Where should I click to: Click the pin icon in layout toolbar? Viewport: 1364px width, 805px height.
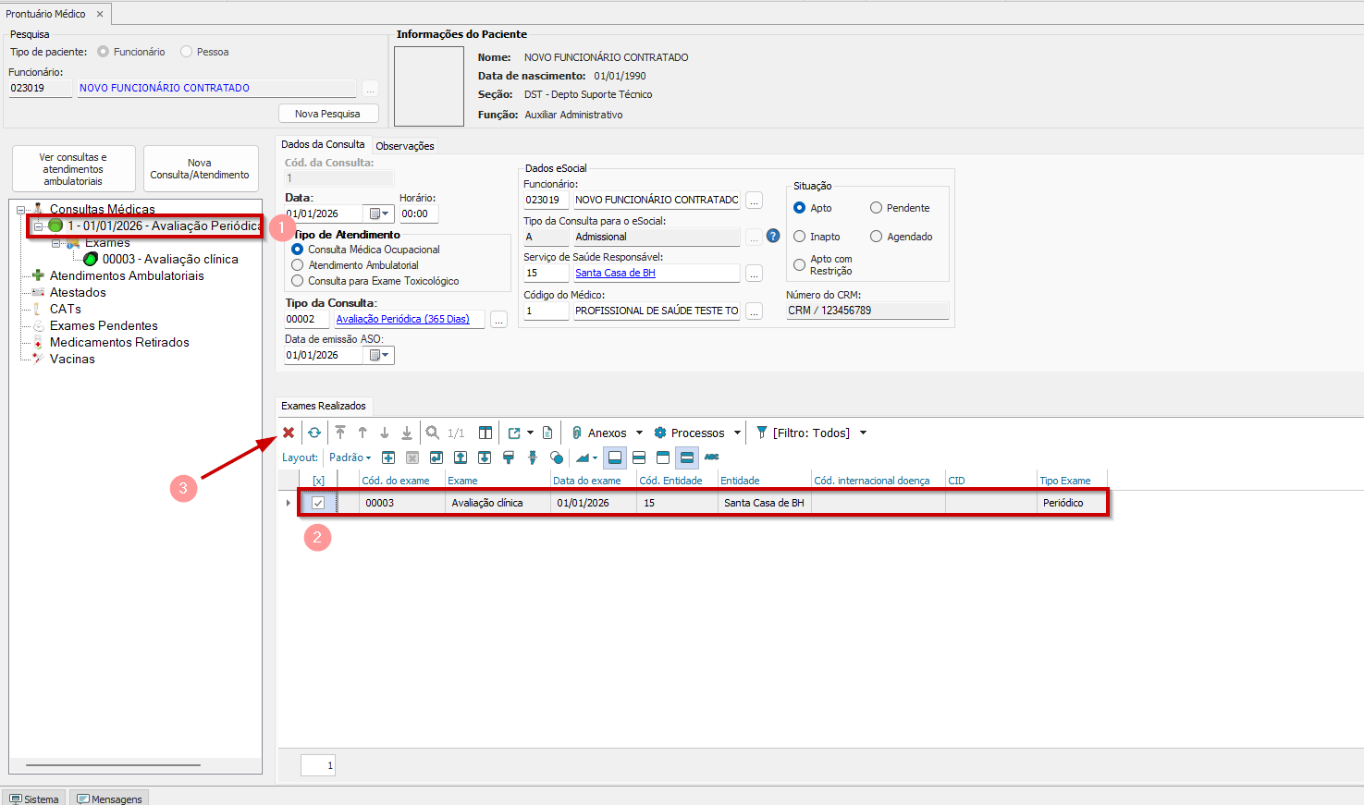(533, 457)
